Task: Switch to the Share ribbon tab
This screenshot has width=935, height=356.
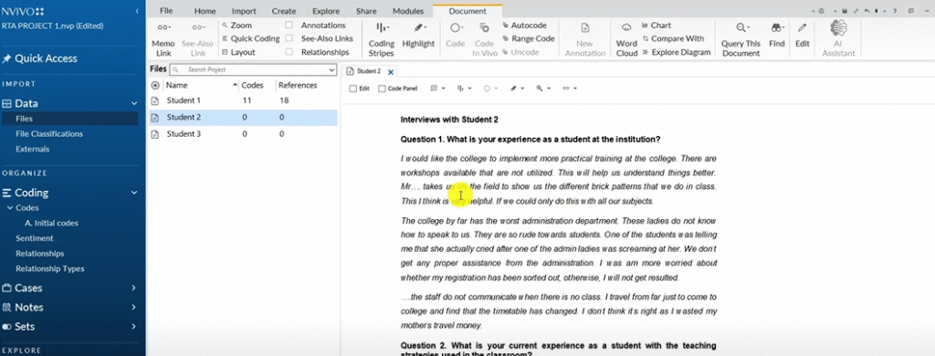Action: [x=366, y=11]
